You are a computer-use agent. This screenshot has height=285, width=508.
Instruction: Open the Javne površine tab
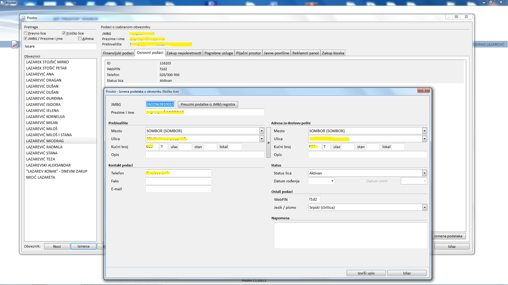pos(276,53)
